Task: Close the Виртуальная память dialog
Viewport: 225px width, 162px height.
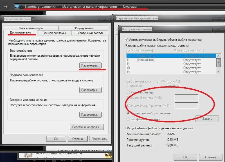Action: [218, 30]
